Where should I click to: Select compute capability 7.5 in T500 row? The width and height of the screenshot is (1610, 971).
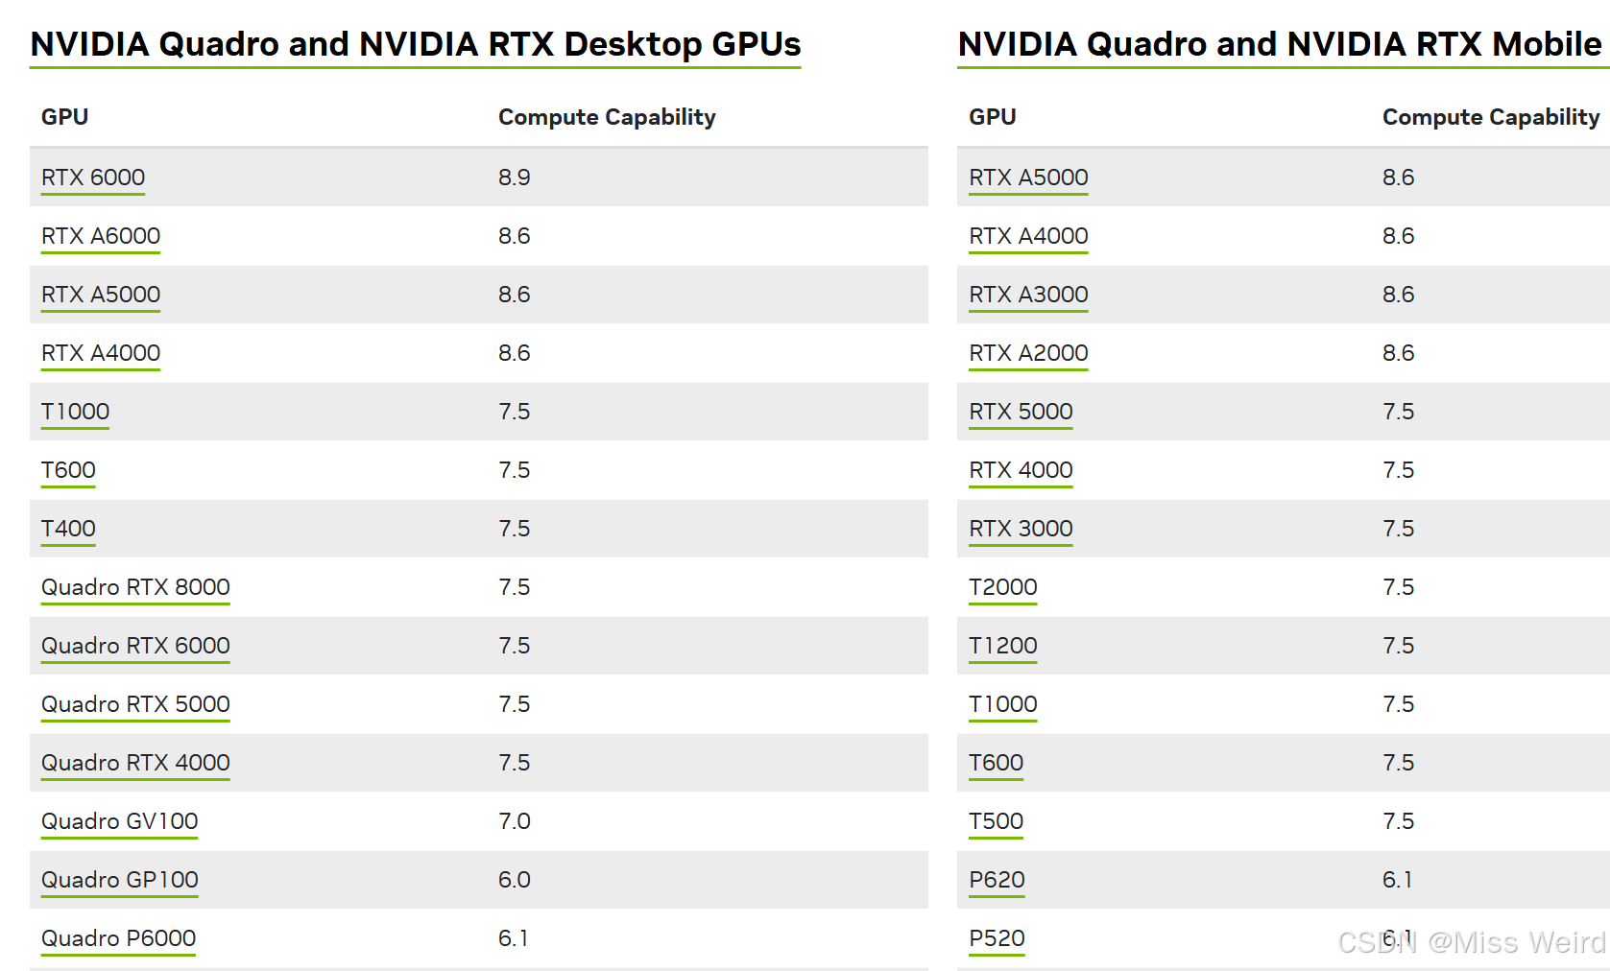point(1398,821)
